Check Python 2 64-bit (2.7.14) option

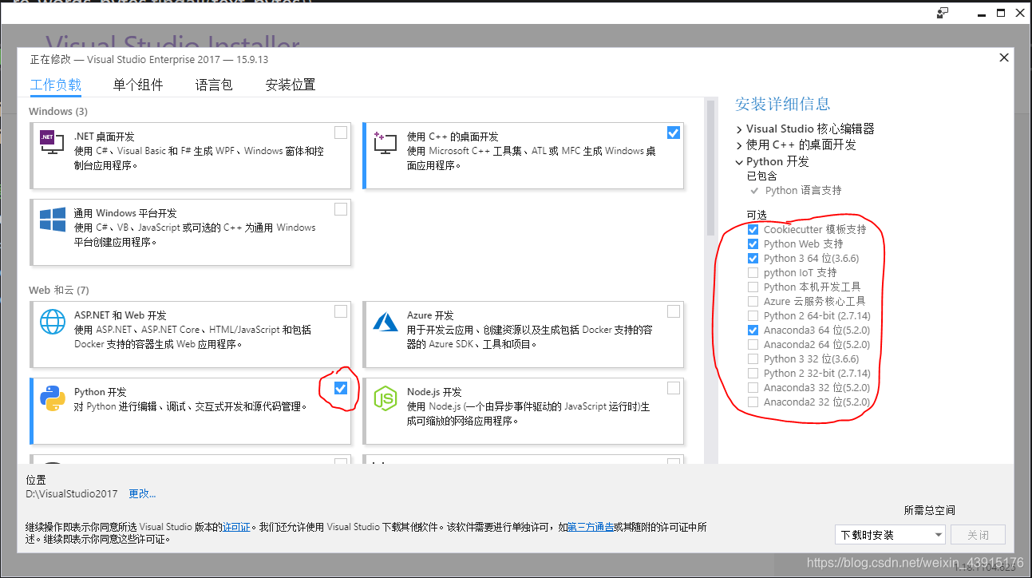753,316
